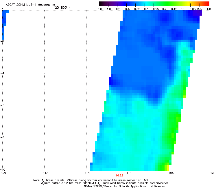Screen dimensions: 214x188
Task: Click the color bar label '0.0'
Action: pyautogui.click(x=200, y=9)
